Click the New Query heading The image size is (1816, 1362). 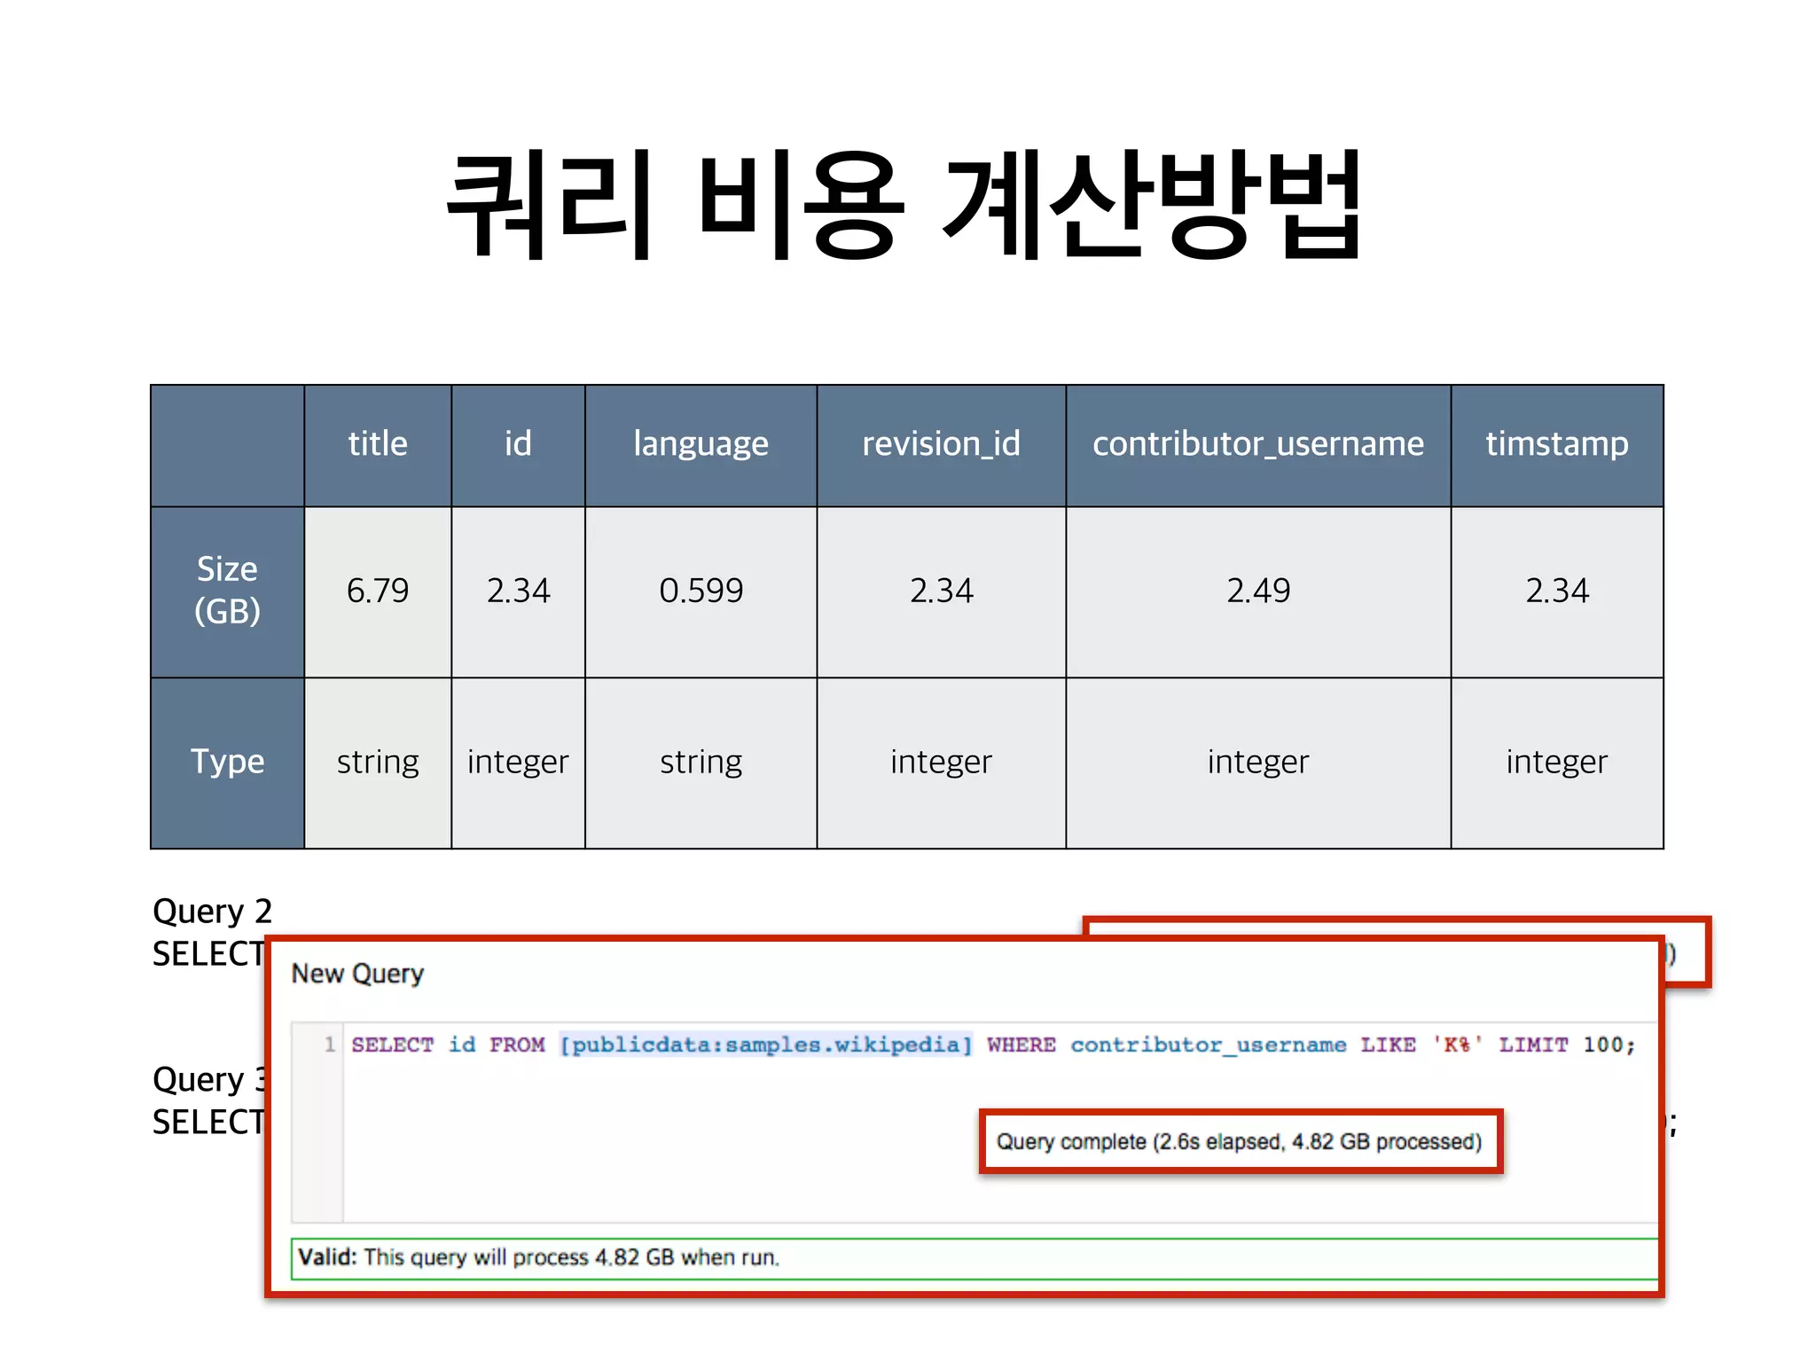pyautogui.click(x=357, y=975)
